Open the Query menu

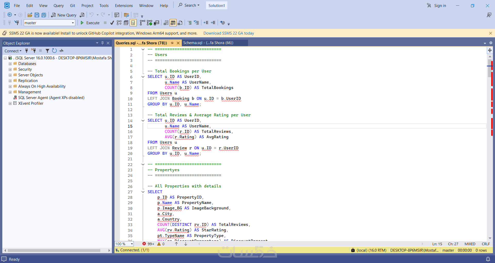point(59,5)
